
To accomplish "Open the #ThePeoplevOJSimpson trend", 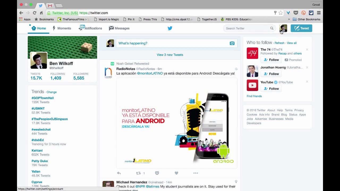I will tap(50, 119).
